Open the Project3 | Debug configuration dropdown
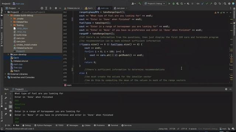236x132 pixels. 155,4
